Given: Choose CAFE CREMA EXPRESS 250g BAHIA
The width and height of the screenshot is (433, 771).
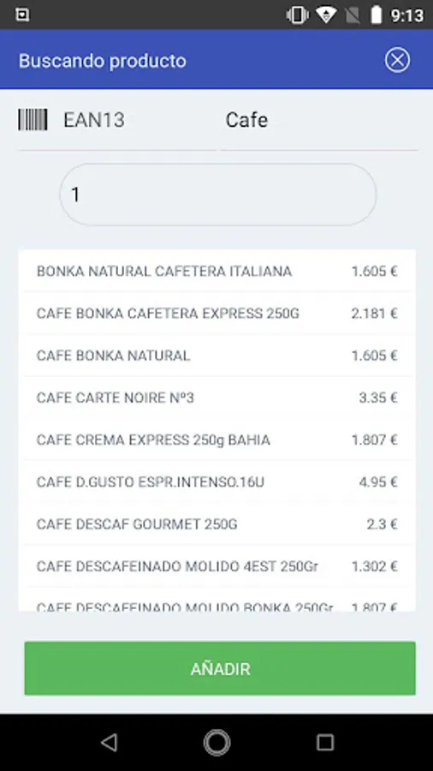Looking at the screenshot, I should (217, 439).
